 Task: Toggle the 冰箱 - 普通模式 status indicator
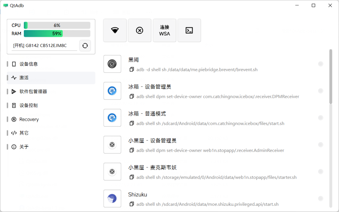tap(320, 118)
